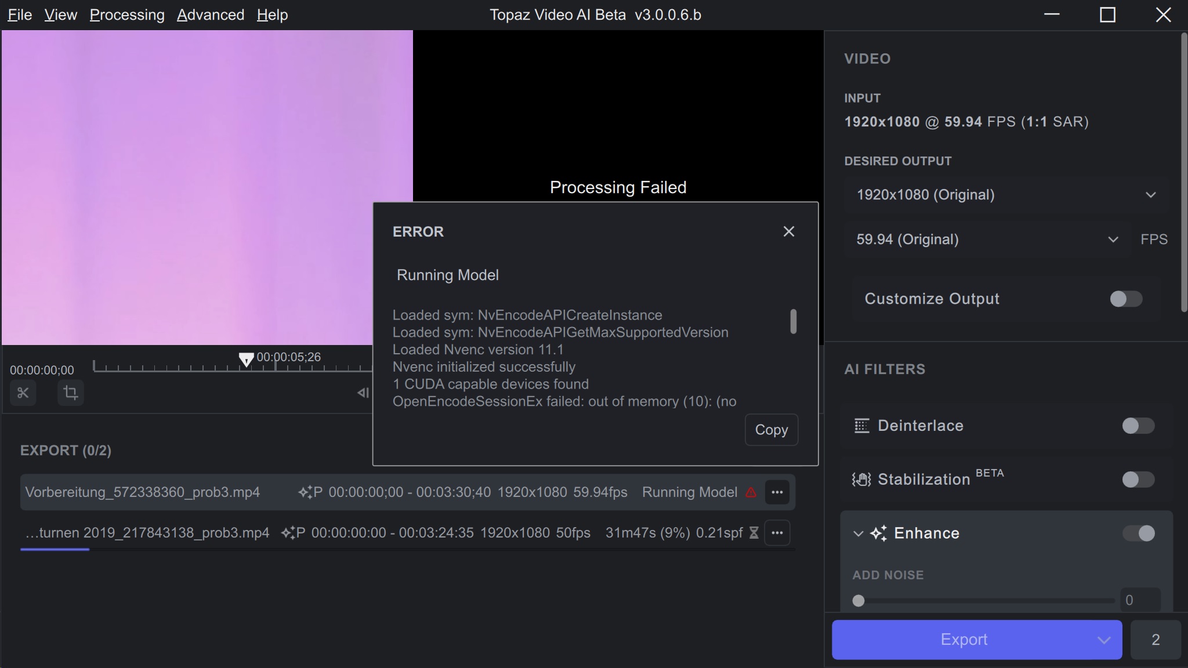Collapse the Enhance section chevron
Image resolution: width=1188 pixels, height=668 pixels.
point(859,533)
